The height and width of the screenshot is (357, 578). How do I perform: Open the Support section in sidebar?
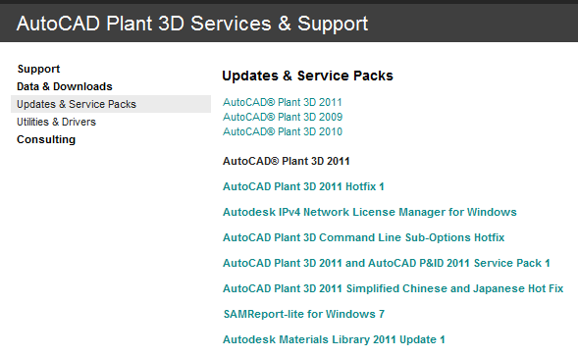[x=38, y=69]
